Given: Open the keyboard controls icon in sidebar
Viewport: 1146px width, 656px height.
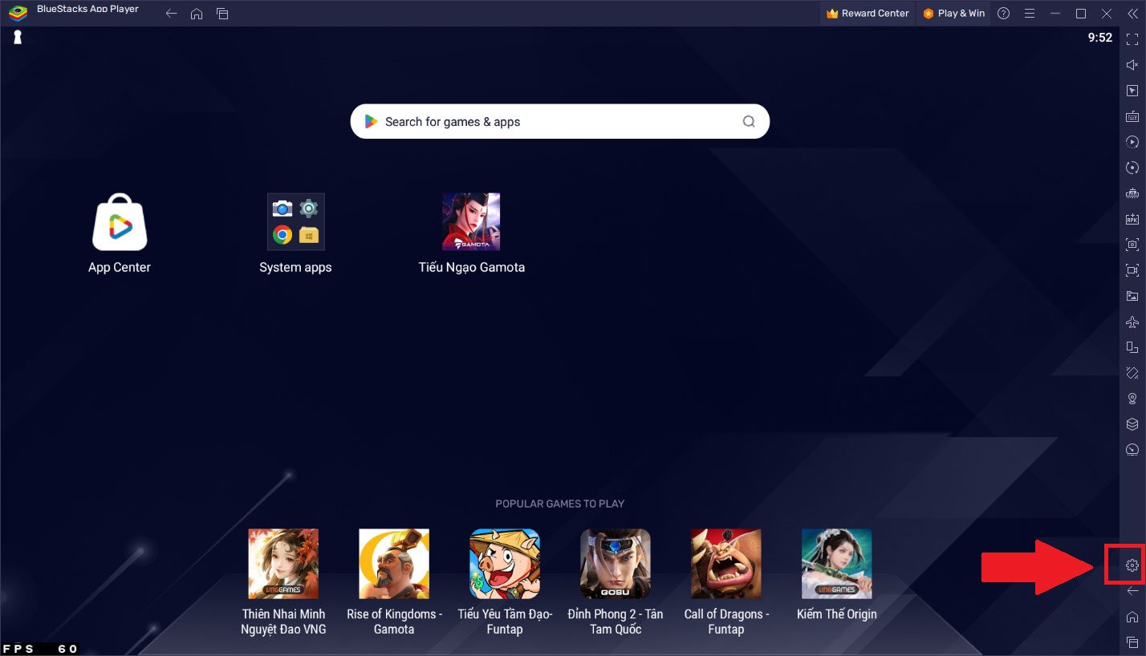Looking at the screenshot, I should pyautogui.click(x=1132, y=115).
